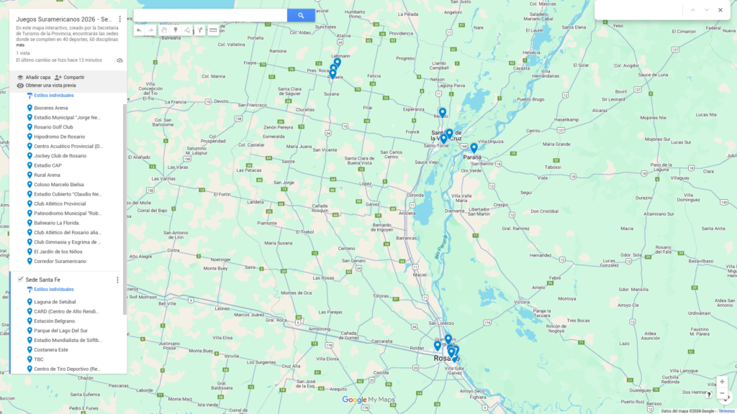The image size is (737, 414).
Task: Open Estilos individuales for Sede Santa Fe
Action: [53, 289]
